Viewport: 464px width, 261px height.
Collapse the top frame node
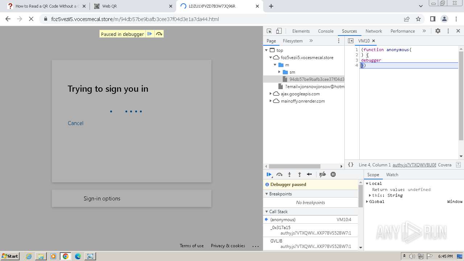(266, 50)
